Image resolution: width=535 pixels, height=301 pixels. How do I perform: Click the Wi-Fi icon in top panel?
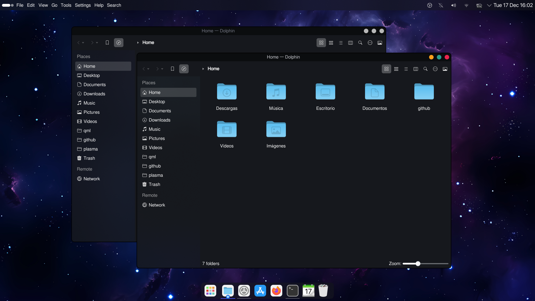pyautogui.click(x=466, y=5)
